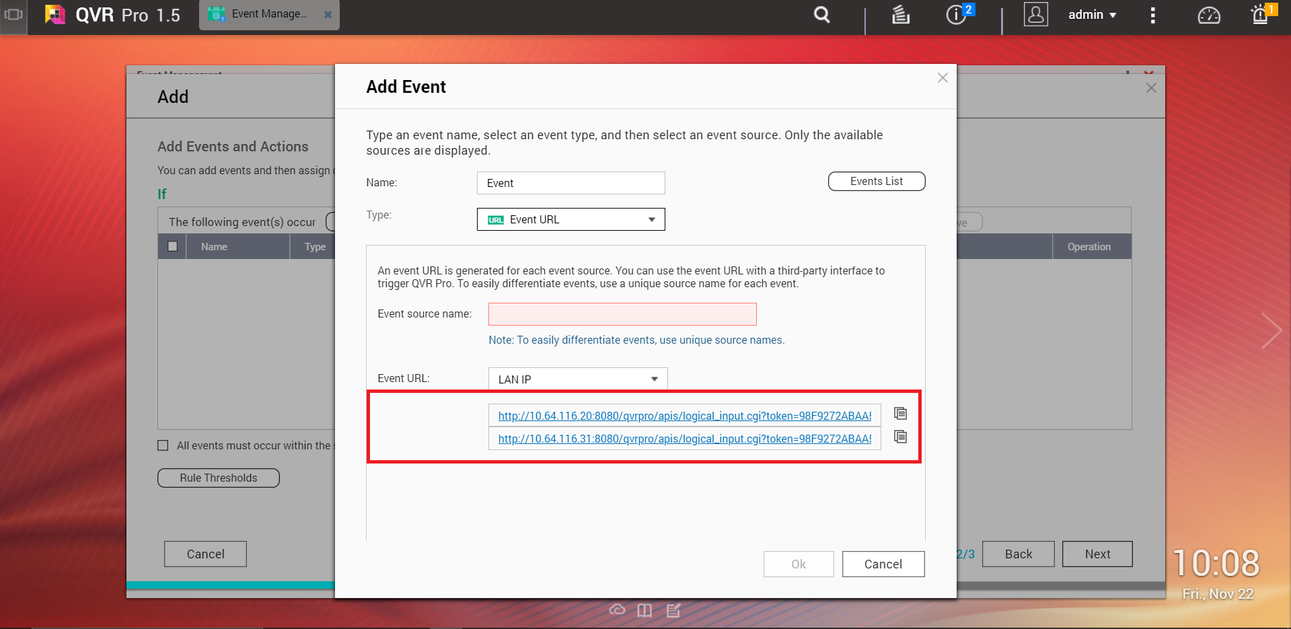The width and height of the screenshot is (1291, 629).
Task: Click the user profile icon beside admin
Action: [1035, 15]
